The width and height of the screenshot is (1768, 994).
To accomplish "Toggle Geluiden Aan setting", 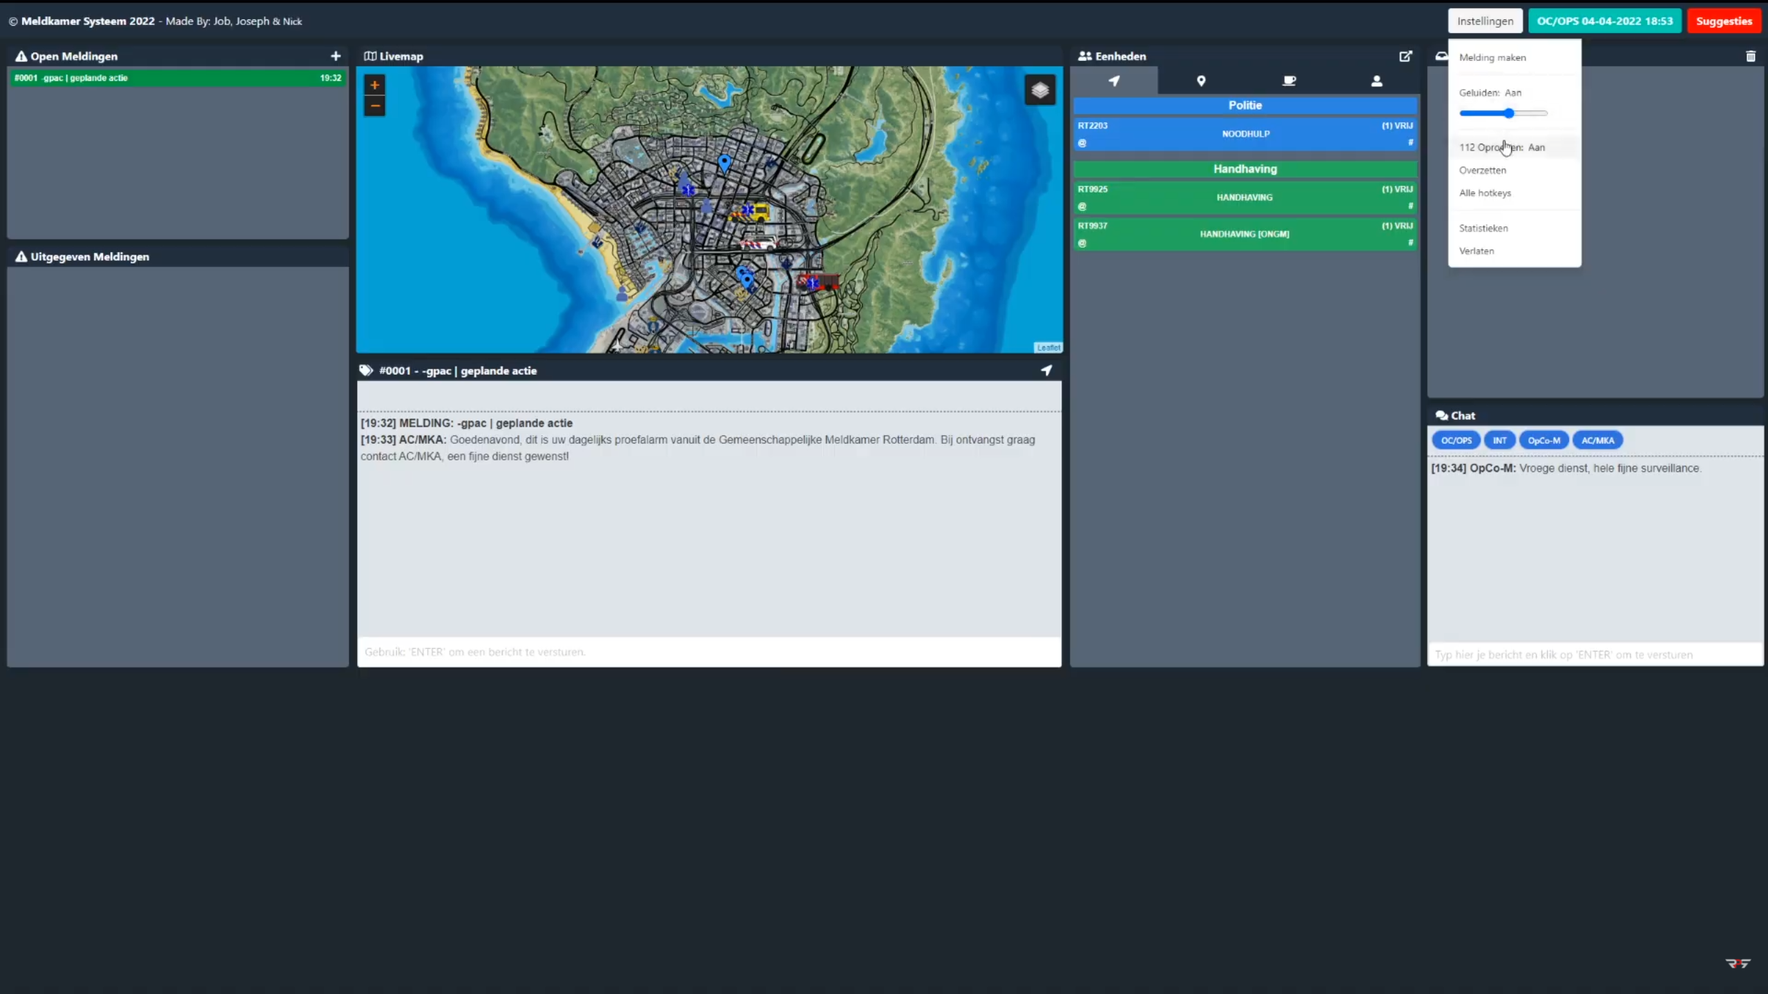I will click(1490, 92).
